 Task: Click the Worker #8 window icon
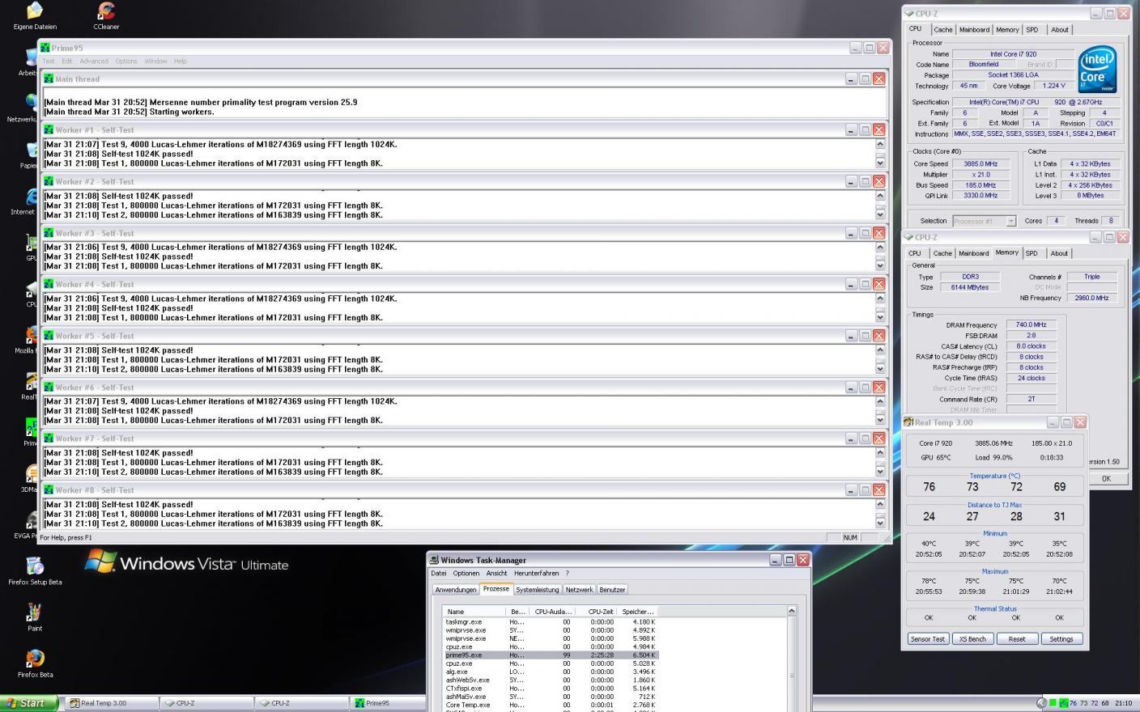(49, 489)
